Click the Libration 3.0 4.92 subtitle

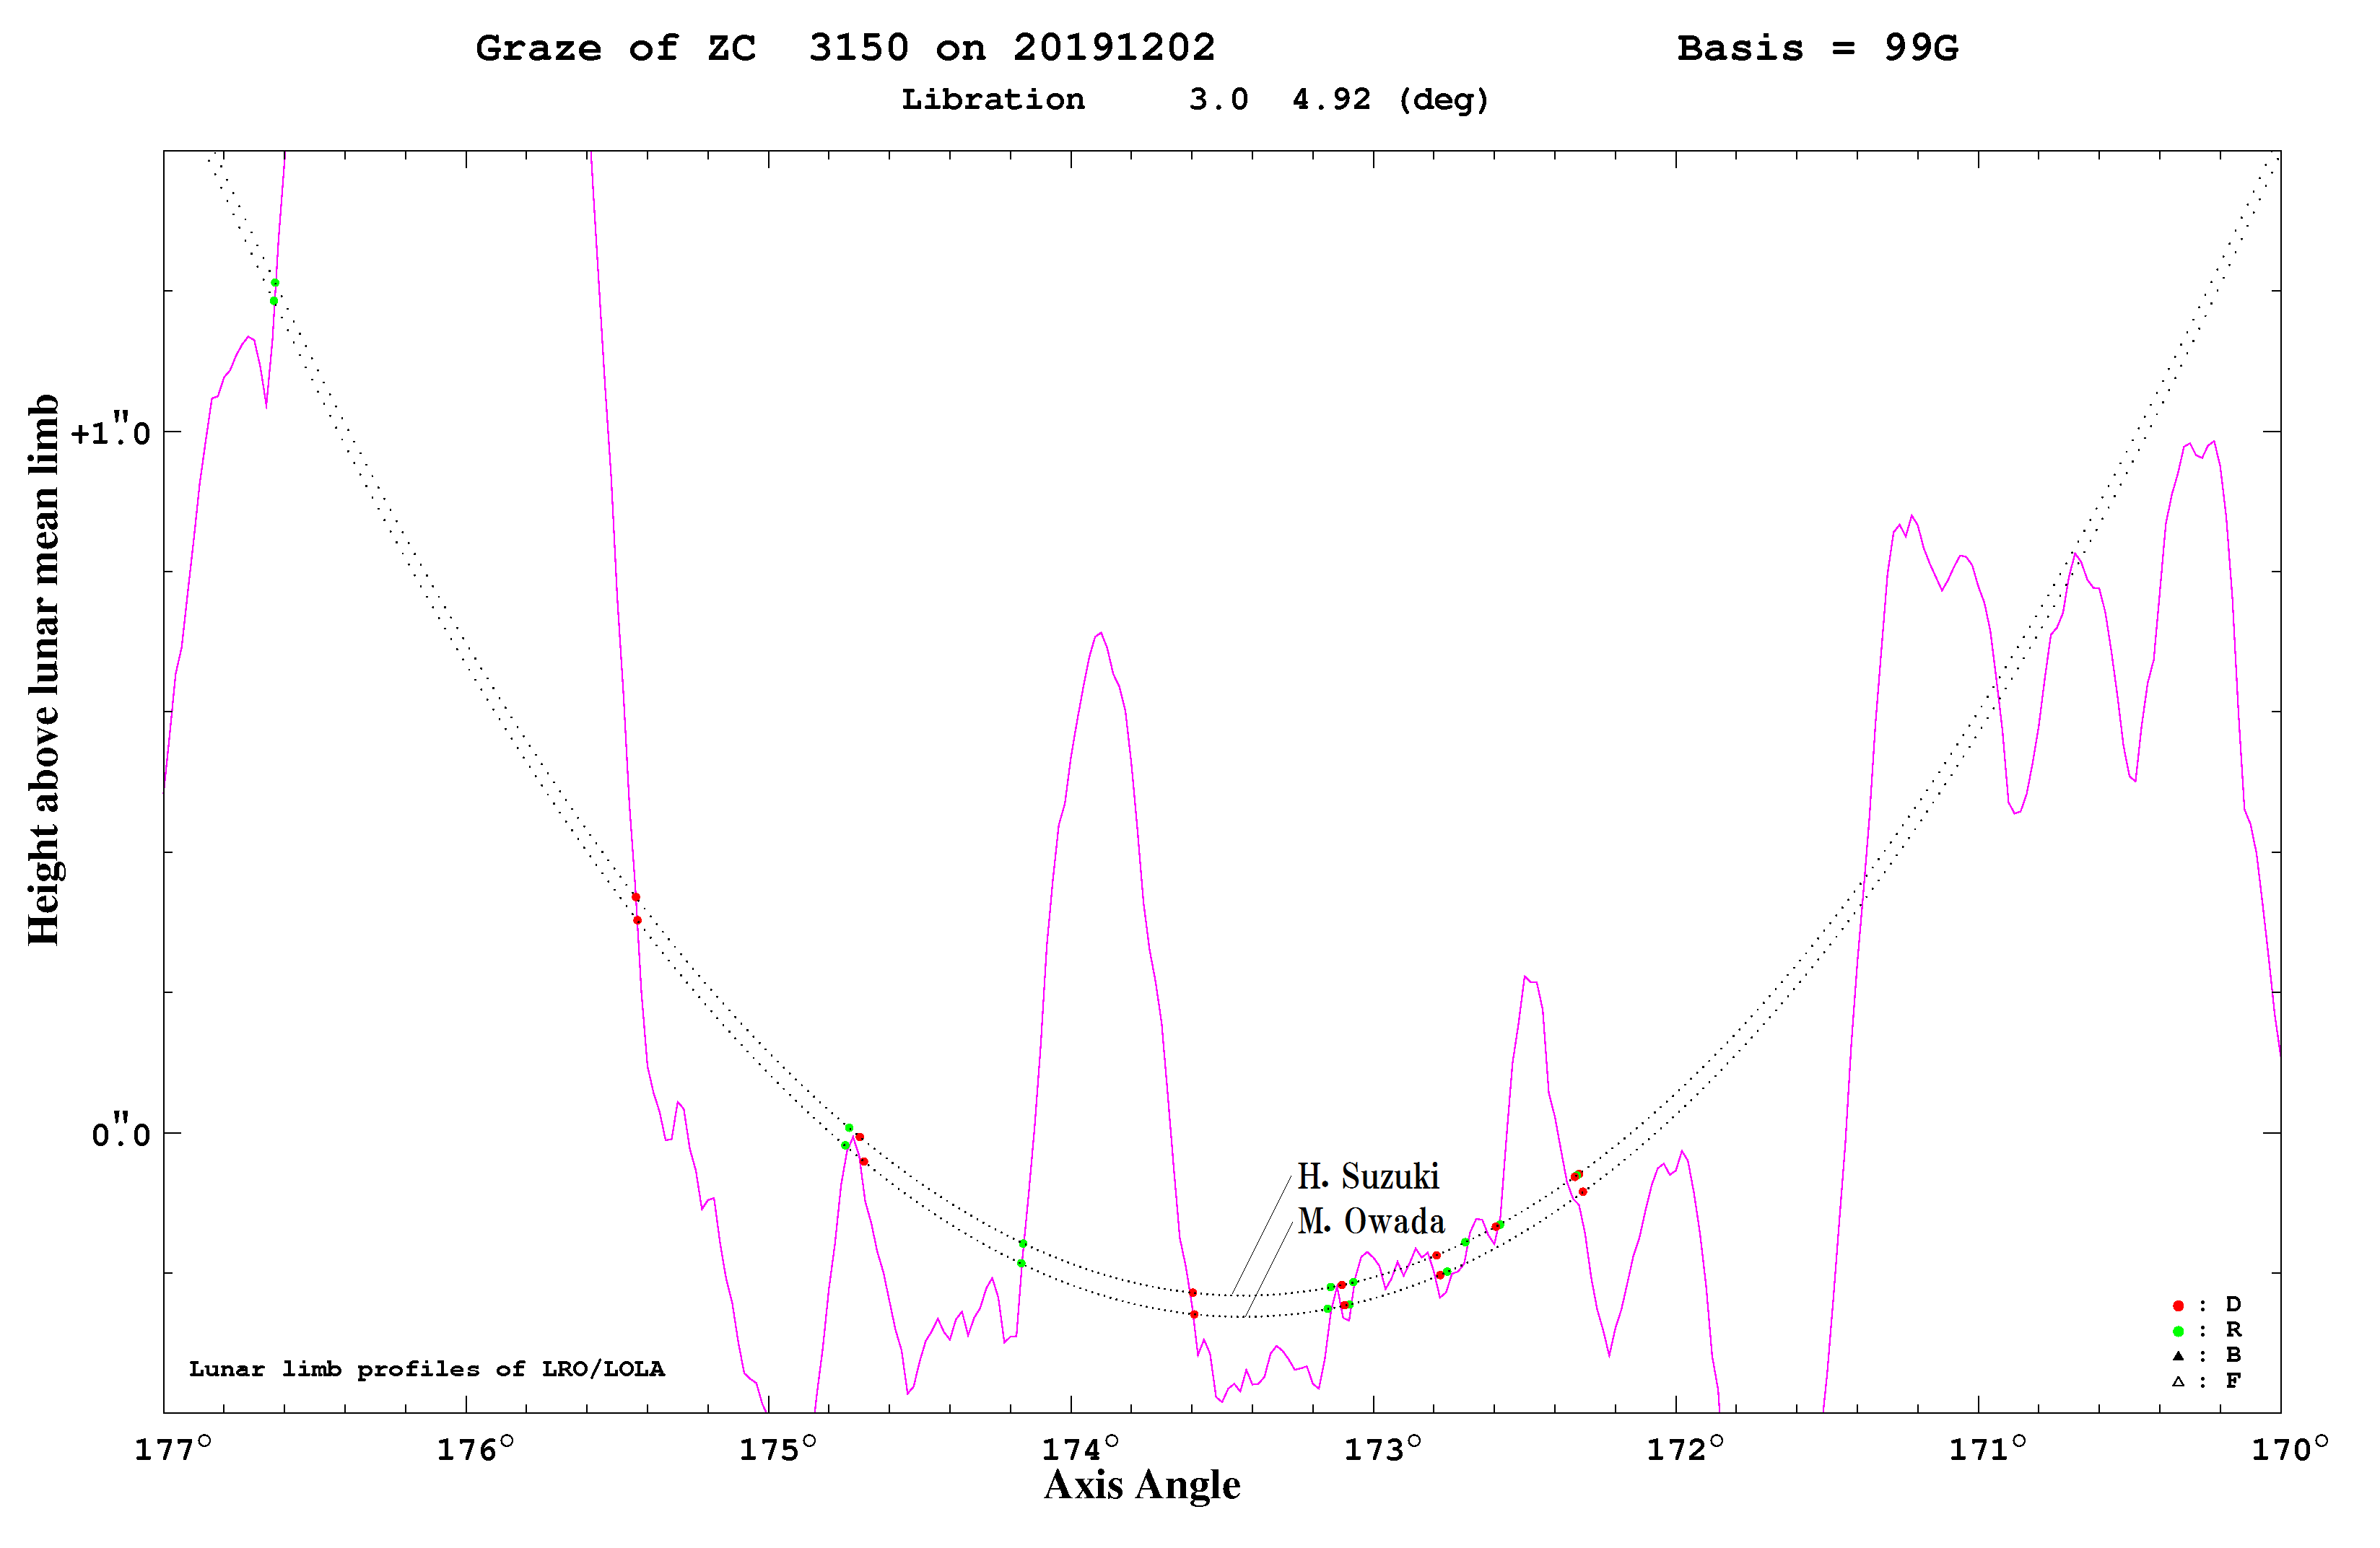coord(1196,100)
